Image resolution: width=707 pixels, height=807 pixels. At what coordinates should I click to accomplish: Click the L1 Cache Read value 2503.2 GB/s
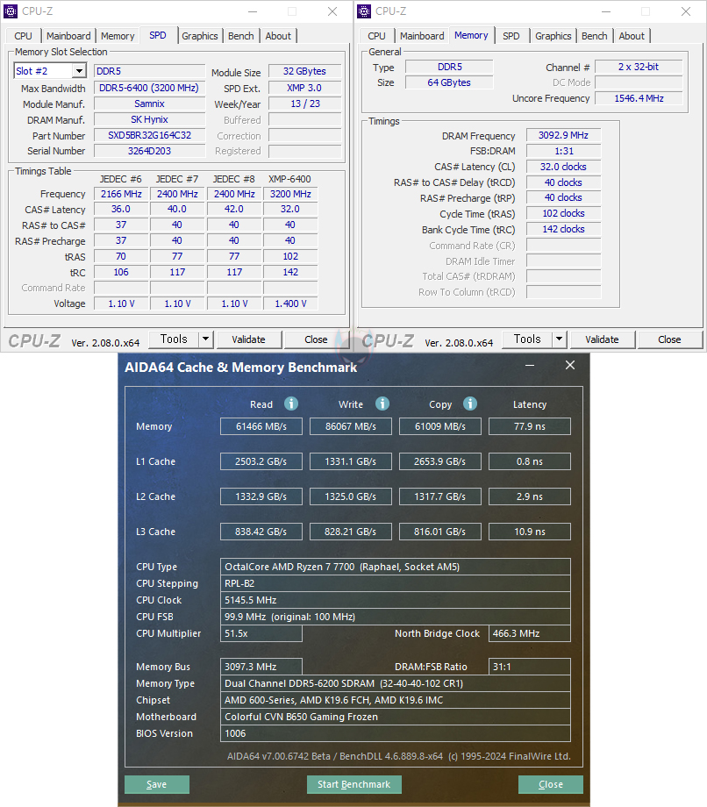[261, 461]
